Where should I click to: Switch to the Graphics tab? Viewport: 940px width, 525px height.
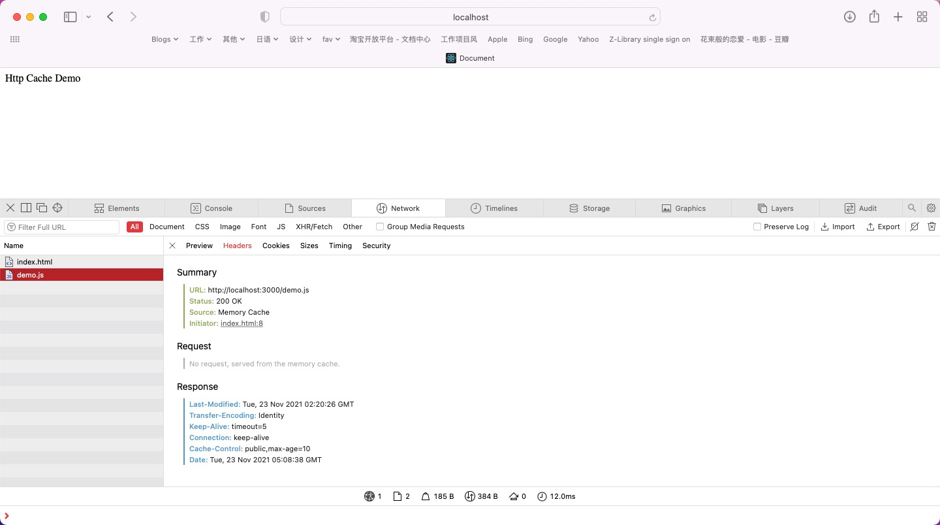click(x=683, y=208)
